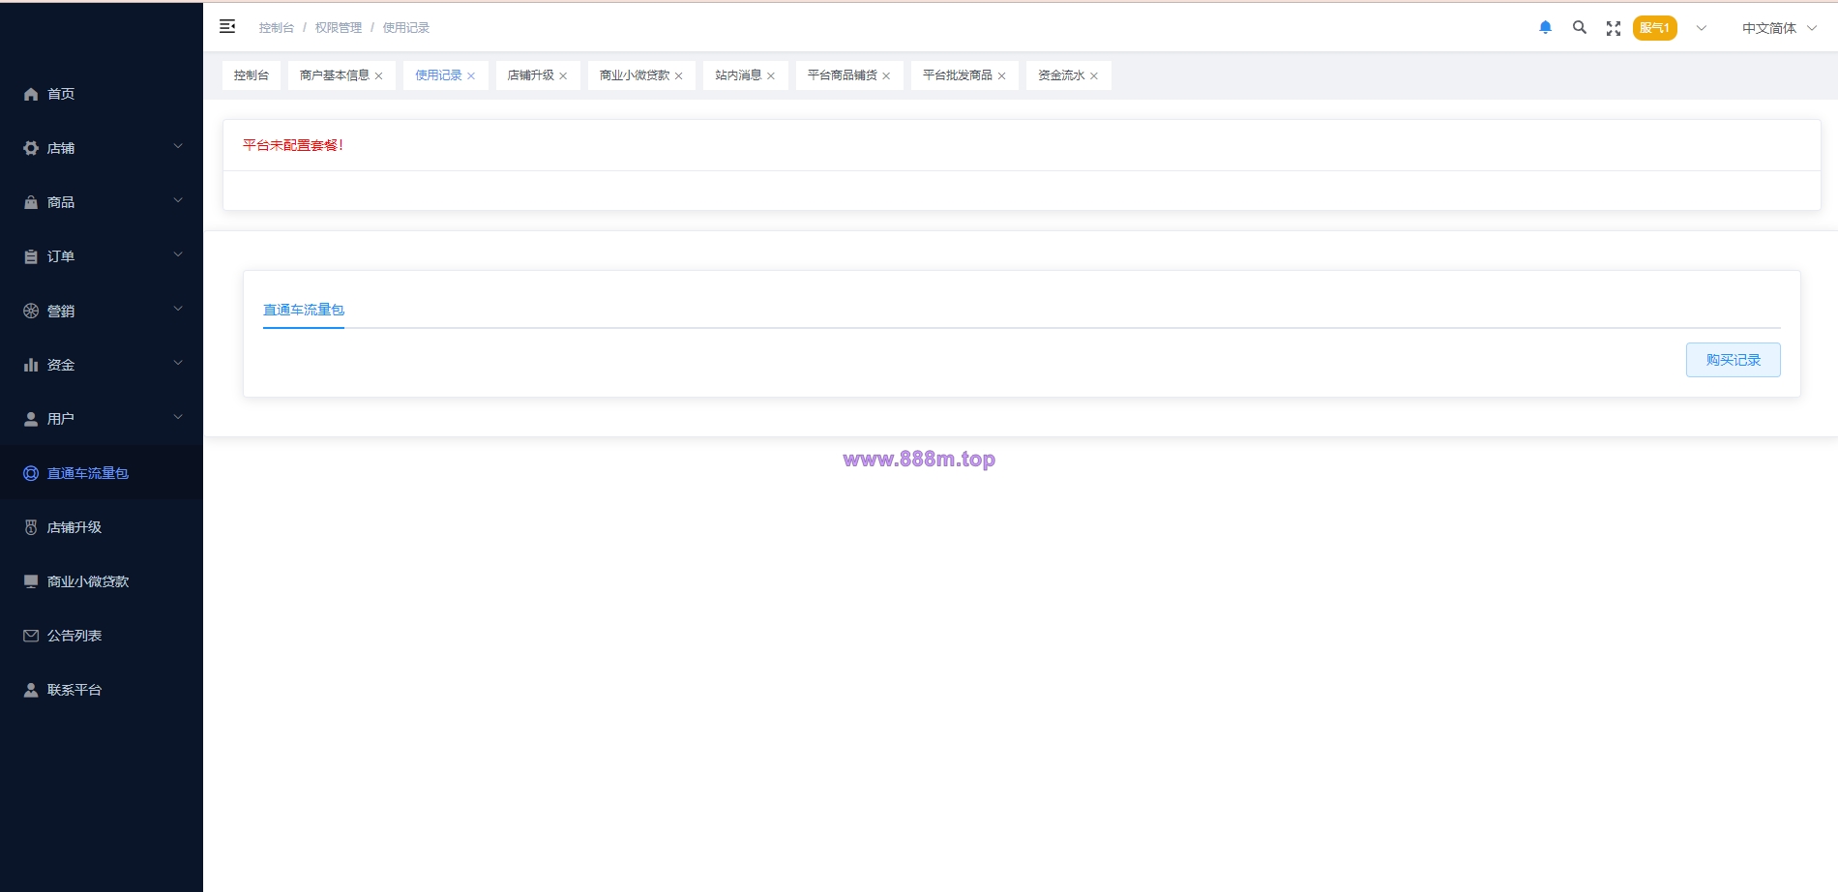The width and height of the screenshot is (1838, 892).
Task: Click the 店铺 gear icon
Action: tap(31, 148)
